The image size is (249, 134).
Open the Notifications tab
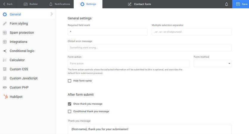[x=60, y=4]
